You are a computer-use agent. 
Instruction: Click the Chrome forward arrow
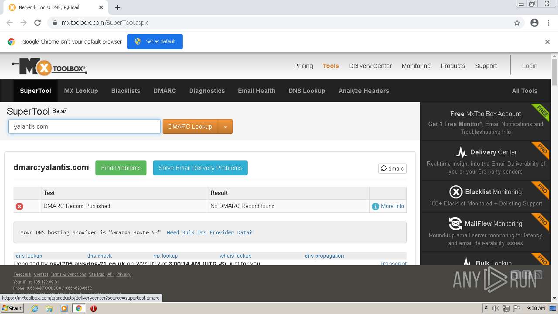coord(24,23)
